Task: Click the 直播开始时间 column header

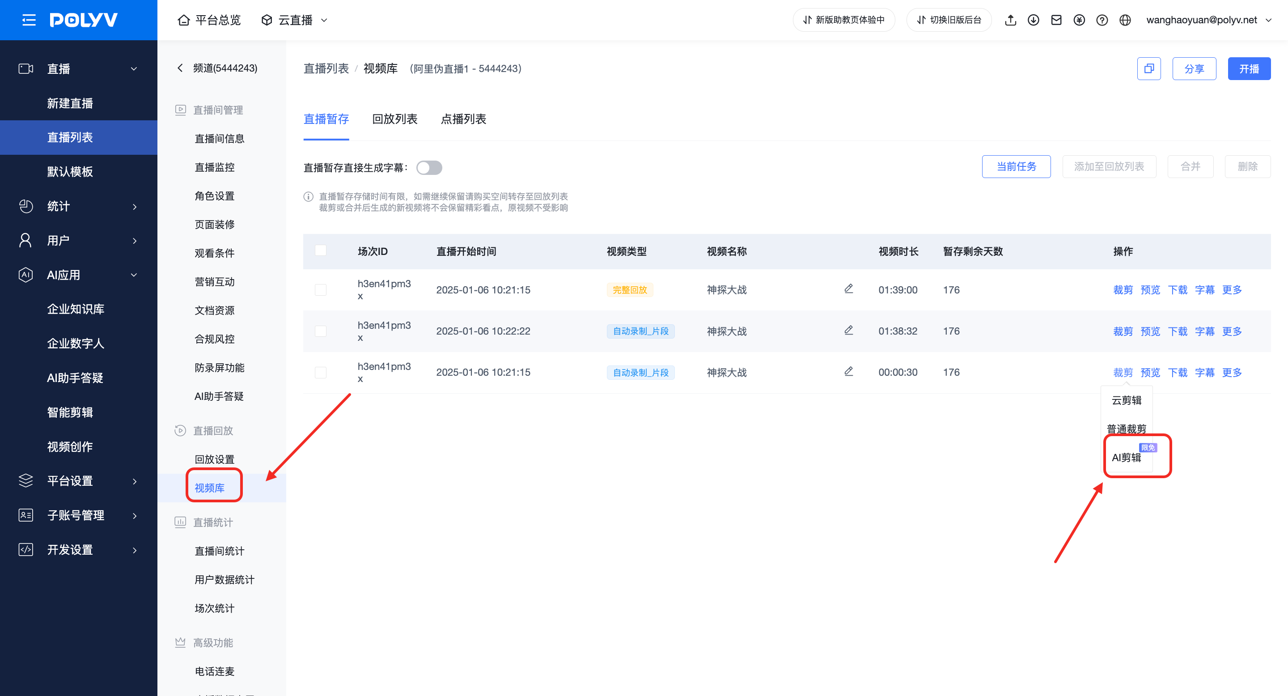Action: tap(466, 251)
